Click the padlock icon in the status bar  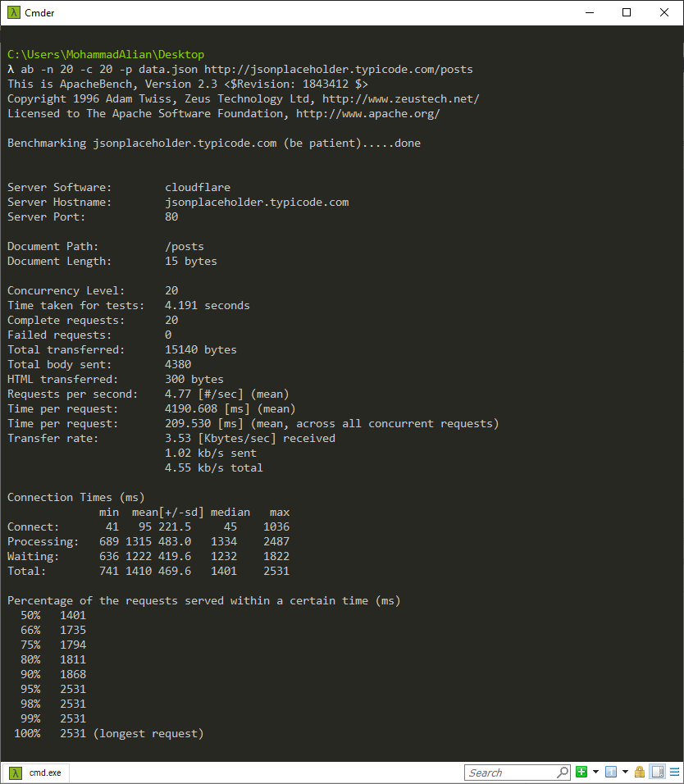pyautogui.click(x=640, y=773)
